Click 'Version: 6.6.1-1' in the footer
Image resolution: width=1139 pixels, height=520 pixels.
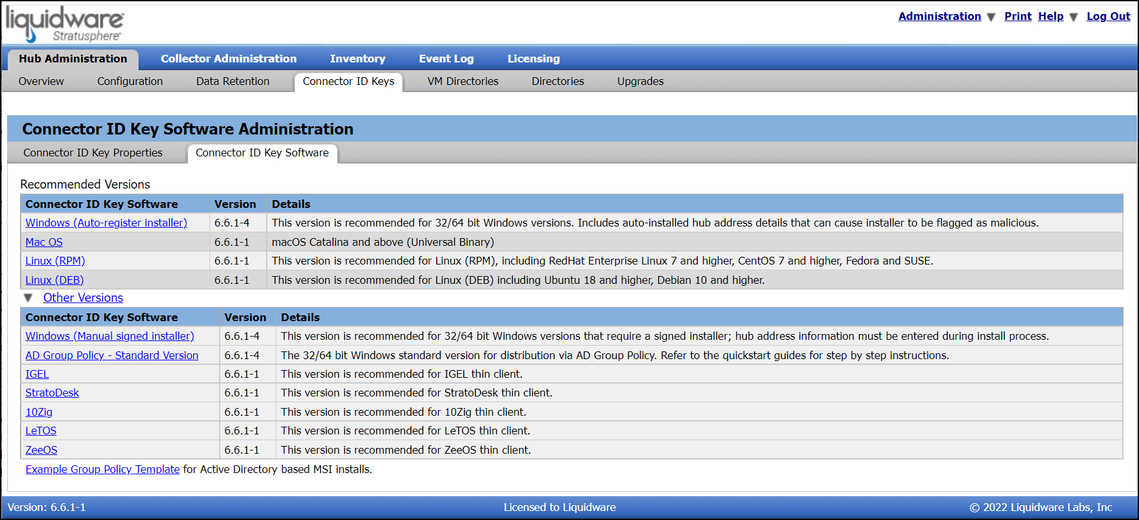click(46, 507)
